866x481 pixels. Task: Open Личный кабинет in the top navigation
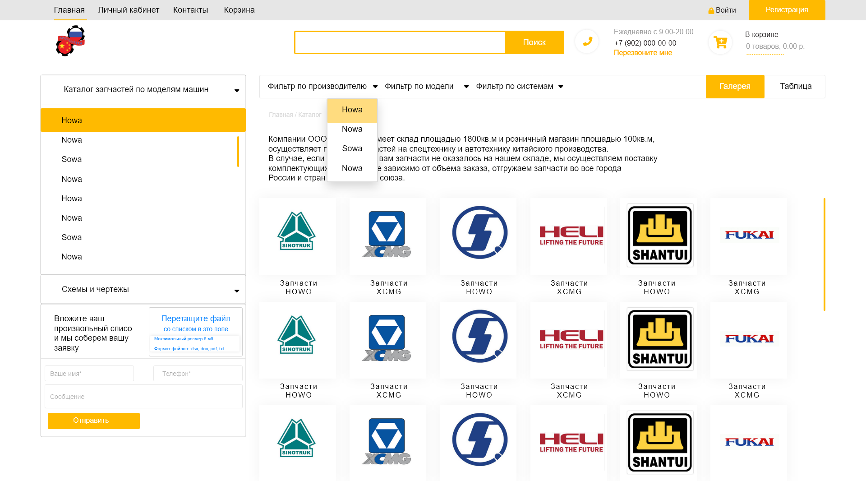point(129,10)
